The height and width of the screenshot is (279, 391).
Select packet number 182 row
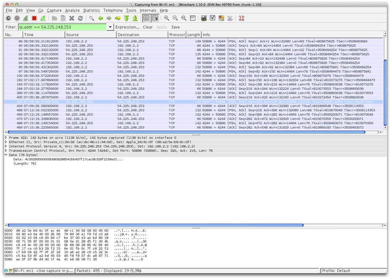click(x=193, y=80)
